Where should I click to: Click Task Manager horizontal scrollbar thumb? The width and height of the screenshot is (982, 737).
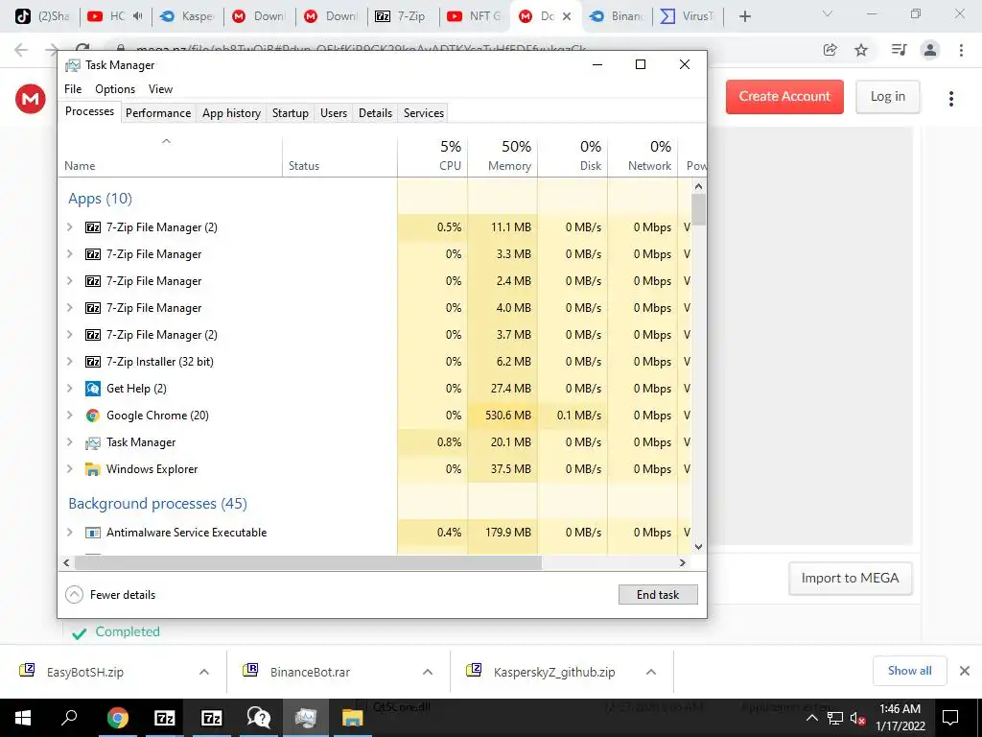[x=308, y=562]
